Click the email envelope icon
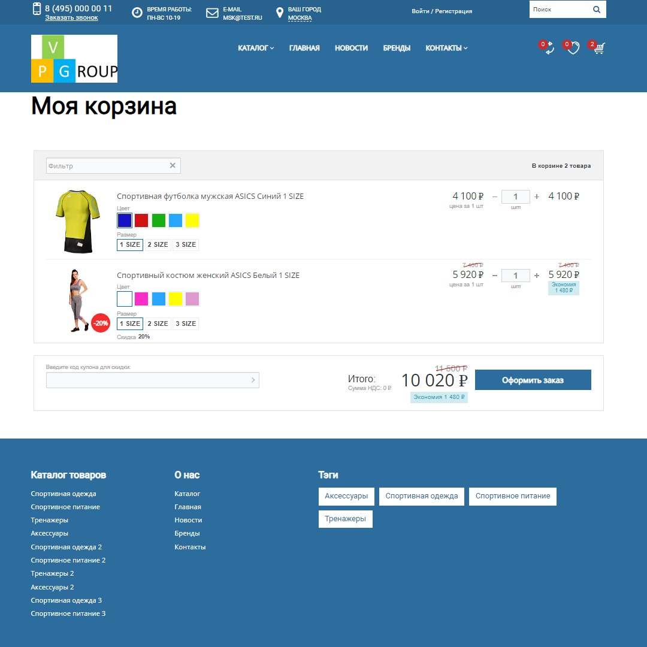The image size is (647, 647). pos(212,13)
